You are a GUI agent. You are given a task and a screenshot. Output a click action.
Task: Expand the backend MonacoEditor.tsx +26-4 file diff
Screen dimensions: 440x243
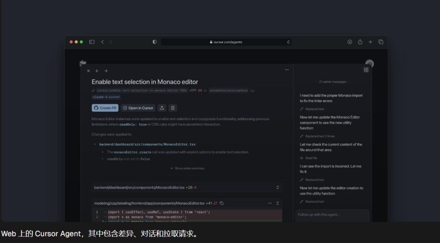tap(187, 188)
